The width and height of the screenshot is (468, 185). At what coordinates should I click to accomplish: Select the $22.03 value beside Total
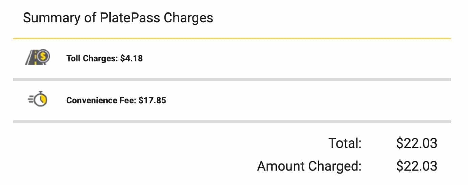pyautogui.click(x=417, y=143)
